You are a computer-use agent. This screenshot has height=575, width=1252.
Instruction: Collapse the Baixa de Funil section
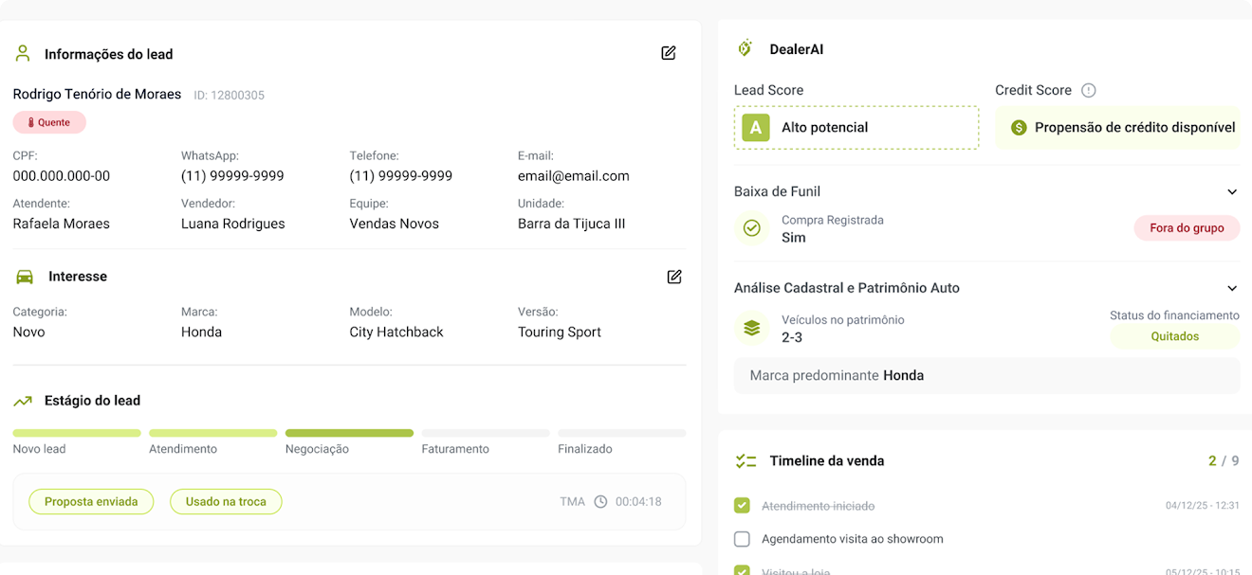(x=1232, y=192)
